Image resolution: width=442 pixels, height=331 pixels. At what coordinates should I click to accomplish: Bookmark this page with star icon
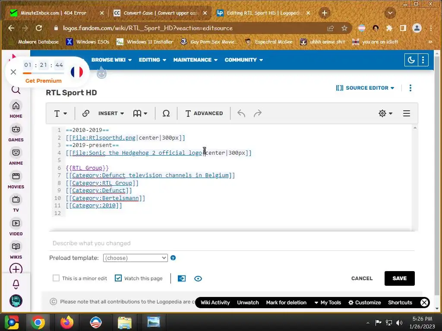point(344,28)
